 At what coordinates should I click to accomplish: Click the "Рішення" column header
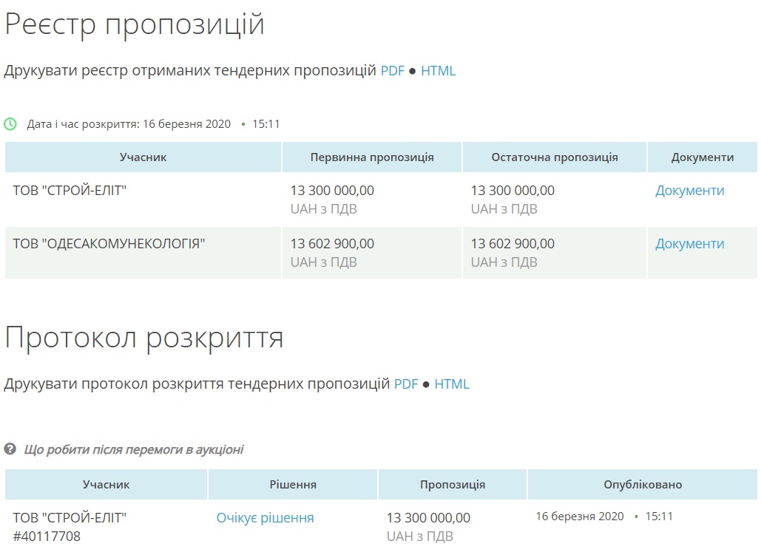(x=293, y=485)
